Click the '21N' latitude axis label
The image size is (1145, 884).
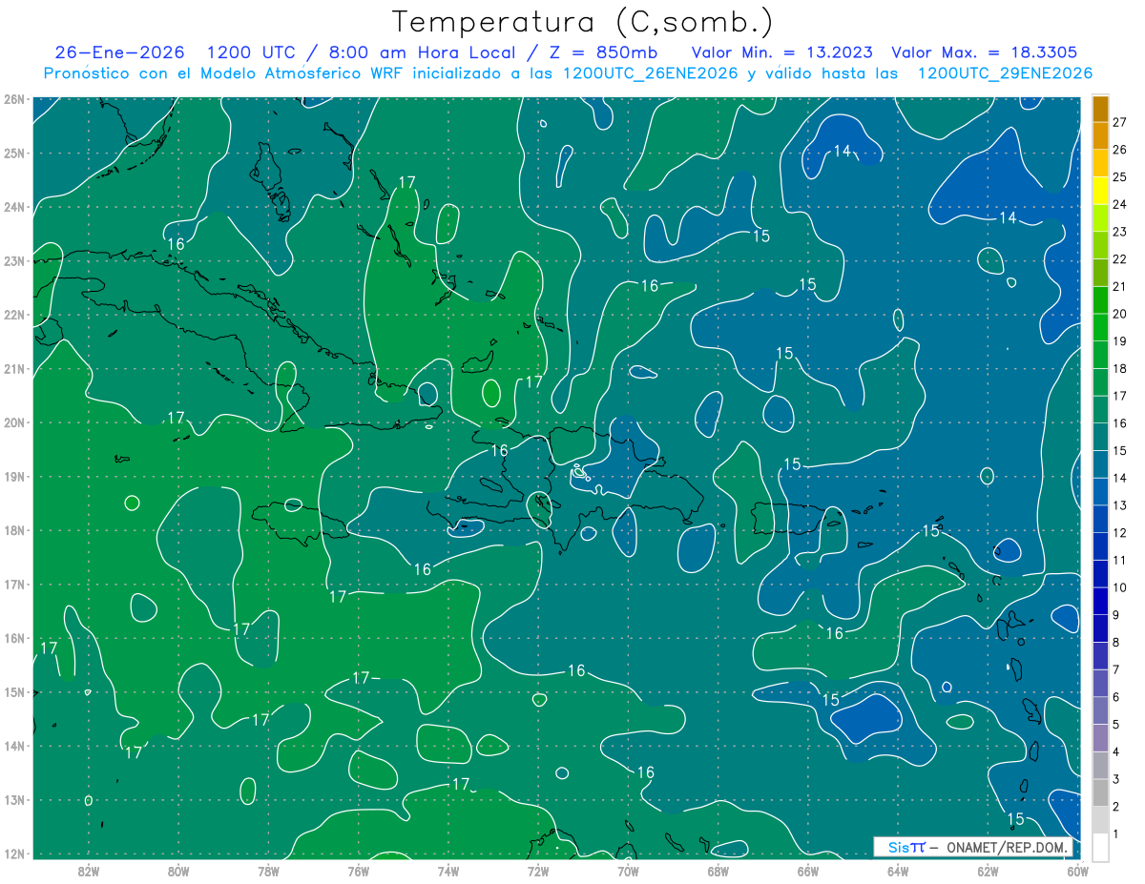coord(13,368)
